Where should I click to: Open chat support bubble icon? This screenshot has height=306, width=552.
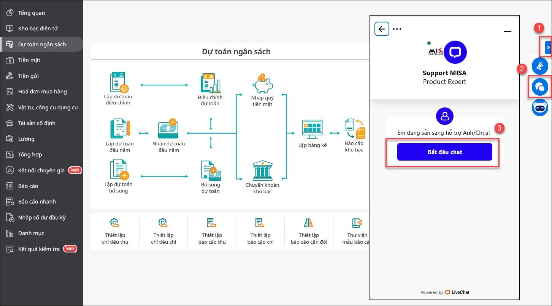pos(540,87)
